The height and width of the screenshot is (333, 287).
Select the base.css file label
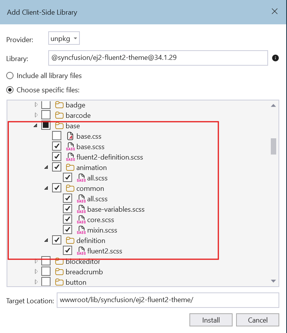[89, 136]
